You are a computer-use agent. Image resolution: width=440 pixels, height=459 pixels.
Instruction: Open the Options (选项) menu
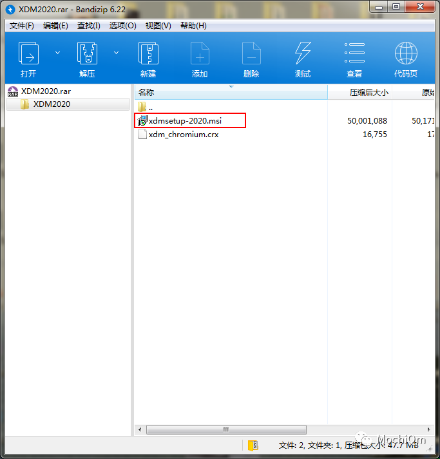tap(122, 26)
